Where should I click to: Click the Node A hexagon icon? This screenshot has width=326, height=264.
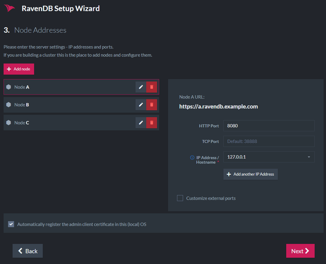tap(9, 87)
